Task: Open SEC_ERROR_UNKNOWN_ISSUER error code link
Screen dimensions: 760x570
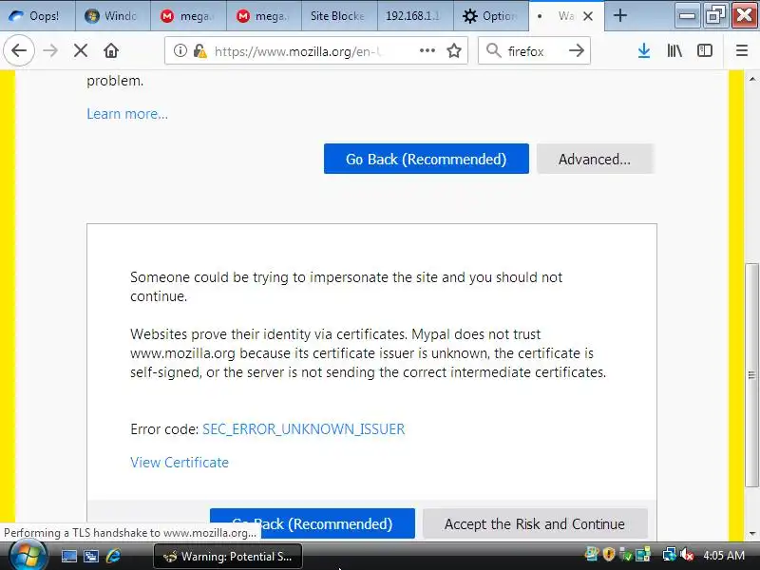Action: pos(303,429)
